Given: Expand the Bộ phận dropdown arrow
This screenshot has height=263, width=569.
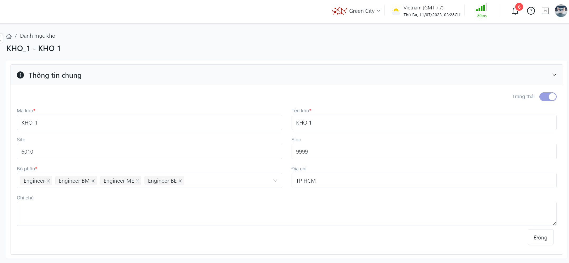Looking at the screenshot, I should tap(275, 181).
